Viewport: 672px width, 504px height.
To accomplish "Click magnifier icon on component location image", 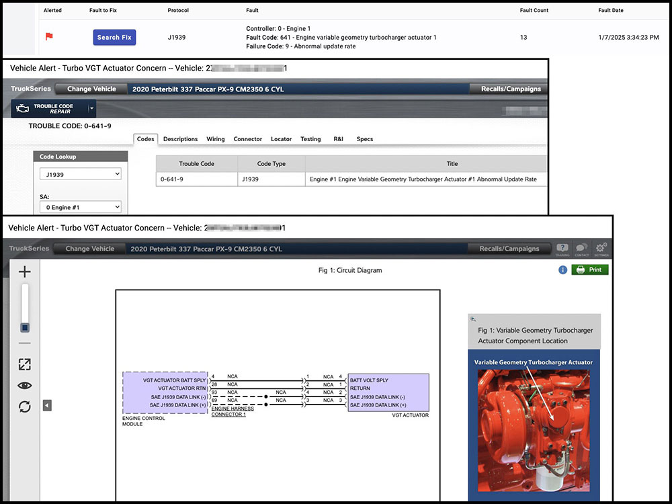I will point(473,319).
